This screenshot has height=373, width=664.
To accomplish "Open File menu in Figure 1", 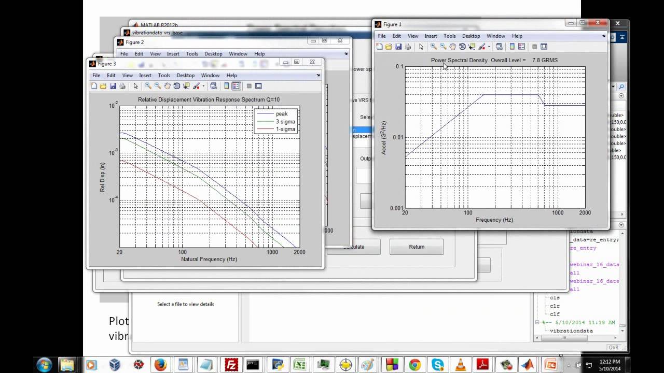I will pyautogui.click(x=382, y=36).
